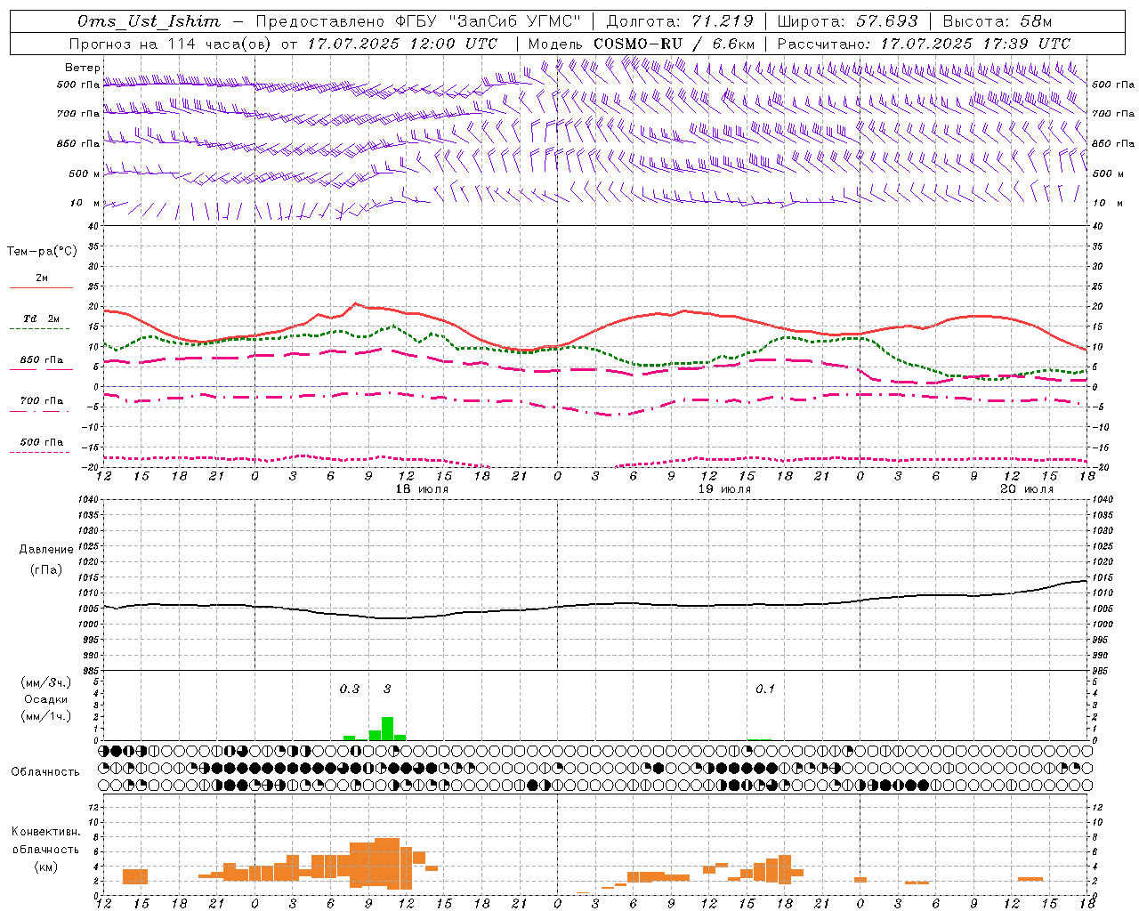Click the station name Oms_Ust_Ishim
The width and height of the screenshot is (1139, 911).
149,21
